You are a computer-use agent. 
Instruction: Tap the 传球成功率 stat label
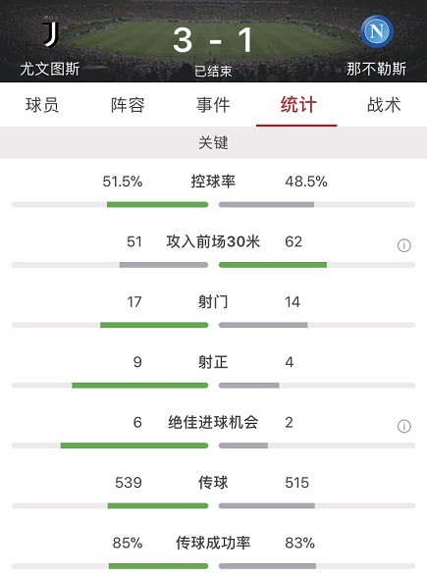pyautogui.click(x=213, y=543)
